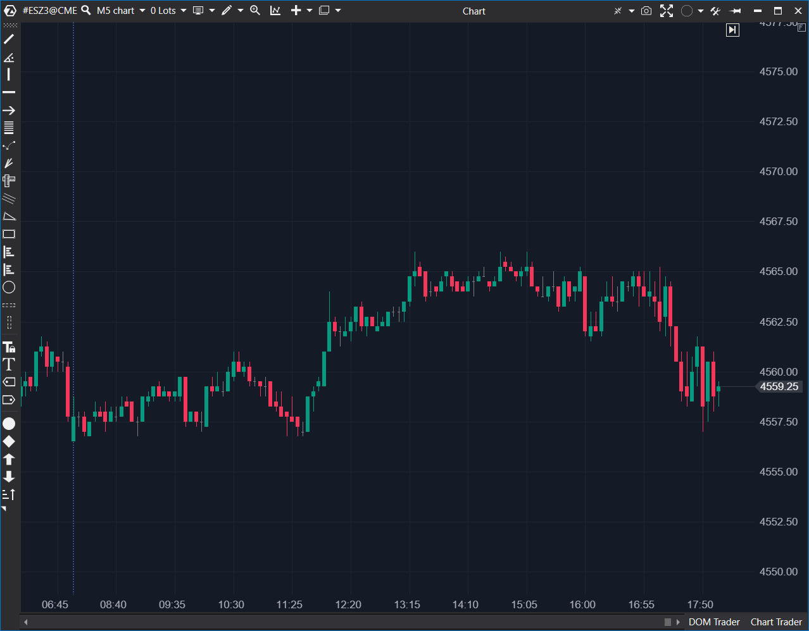
Task: Select the horizontal dashed range tool
Action: coord(9,305)
